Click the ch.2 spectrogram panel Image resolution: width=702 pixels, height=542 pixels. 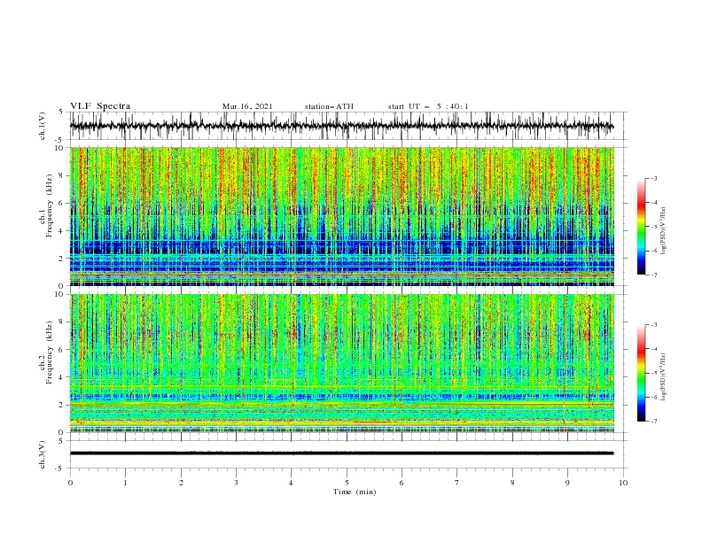342,363
